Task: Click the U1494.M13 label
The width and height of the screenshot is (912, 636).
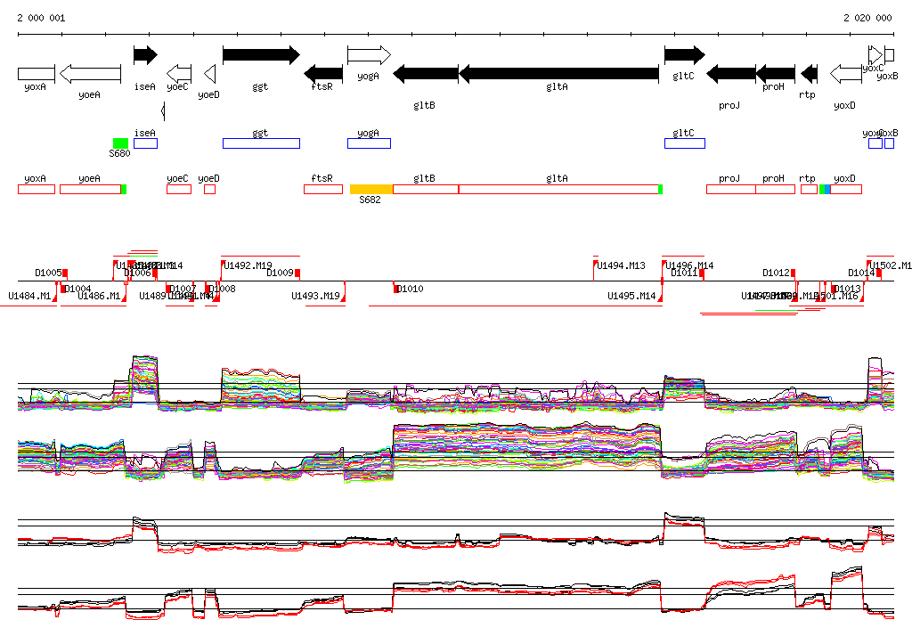Action: [621, 266]
